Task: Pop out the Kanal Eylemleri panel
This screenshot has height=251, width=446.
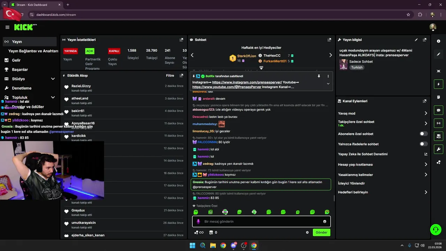Action: pos(424,101)
